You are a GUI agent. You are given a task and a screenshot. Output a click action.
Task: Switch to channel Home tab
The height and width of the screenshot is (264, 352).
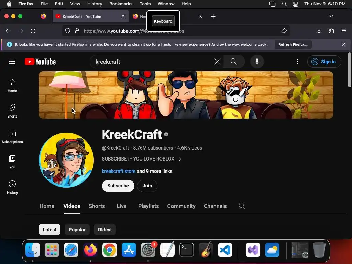(x=47, y=206)
